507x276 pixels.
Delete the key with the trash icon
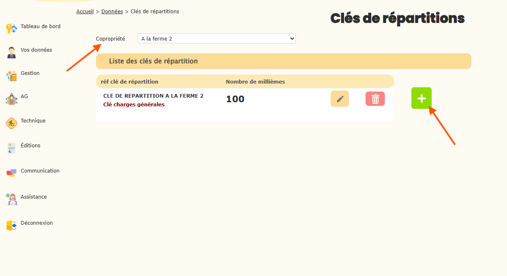pos(375,99)
